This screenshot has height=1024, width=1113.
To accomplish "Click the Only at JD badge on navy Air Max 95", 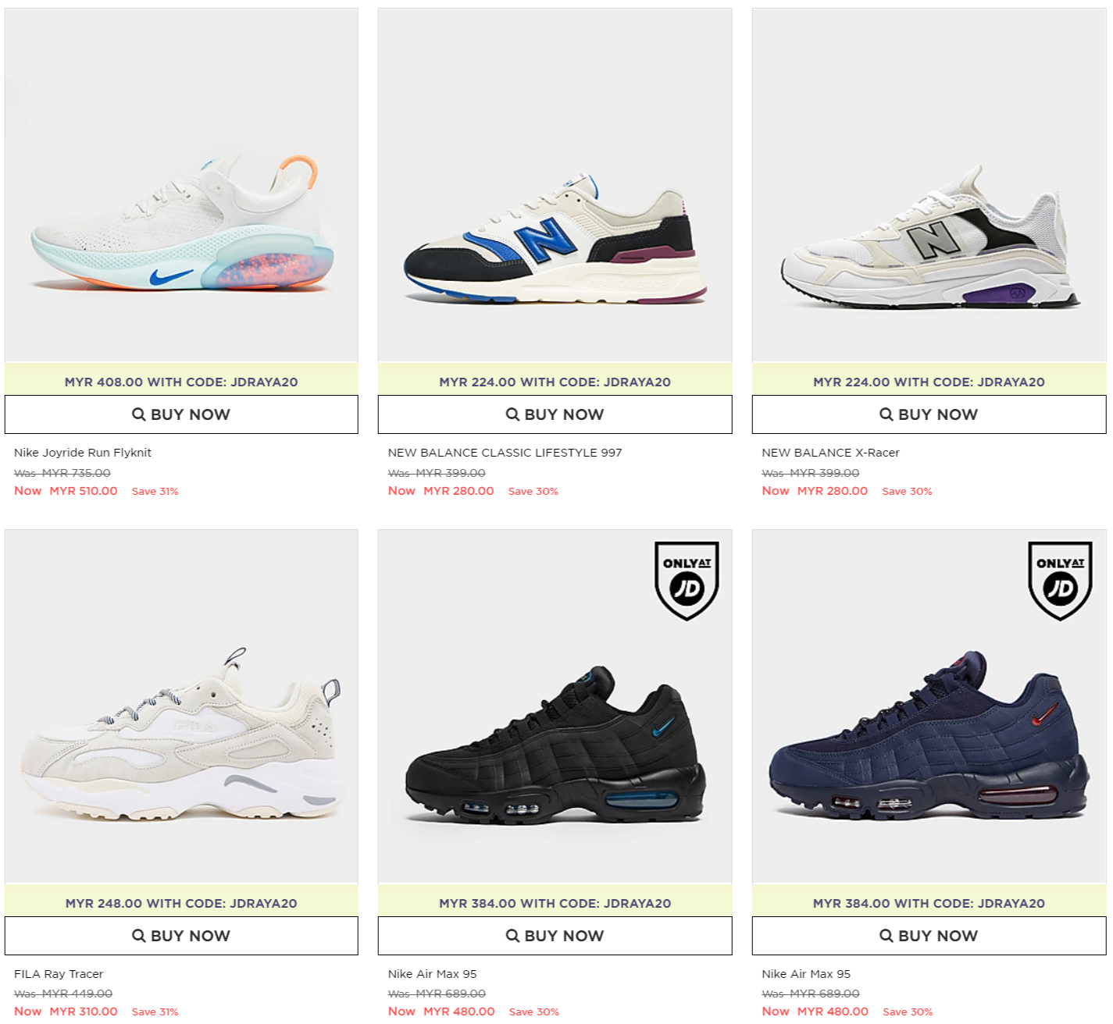I will click(x=1060, y=581).
